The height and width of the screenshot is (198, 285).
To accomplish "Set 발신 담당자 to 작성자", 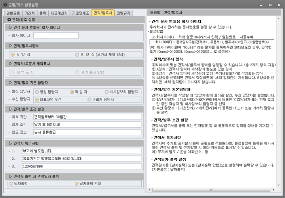I will click(x=72, y=92).
